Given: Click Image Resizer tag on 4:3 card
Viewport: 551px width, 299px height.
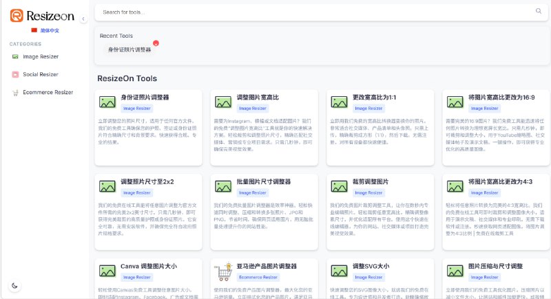Looking at the screenshot, I should pyautogui.click(x=485, y=192).
